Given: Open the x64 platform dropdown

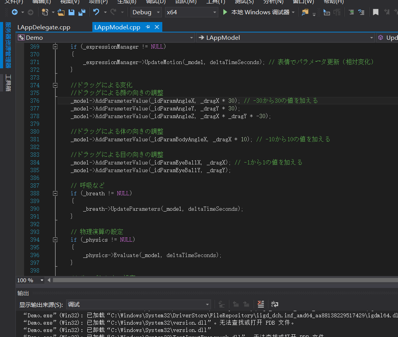Looking at the screenshot, I should point(191,12).
